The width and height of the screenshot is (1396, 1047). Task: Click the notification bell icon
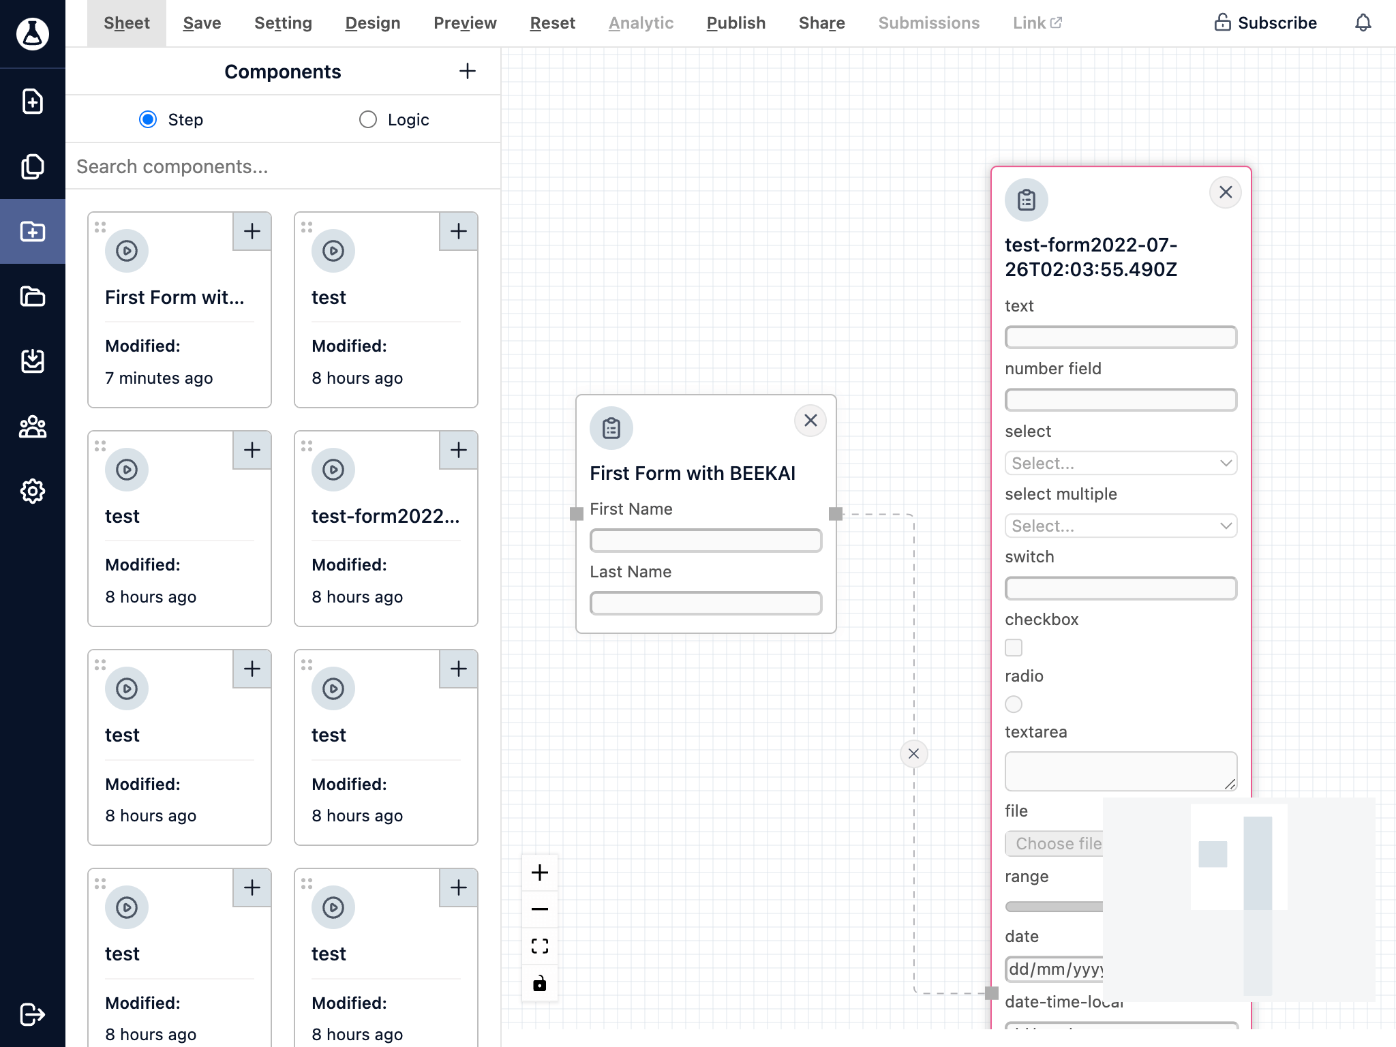[1363, 23]
